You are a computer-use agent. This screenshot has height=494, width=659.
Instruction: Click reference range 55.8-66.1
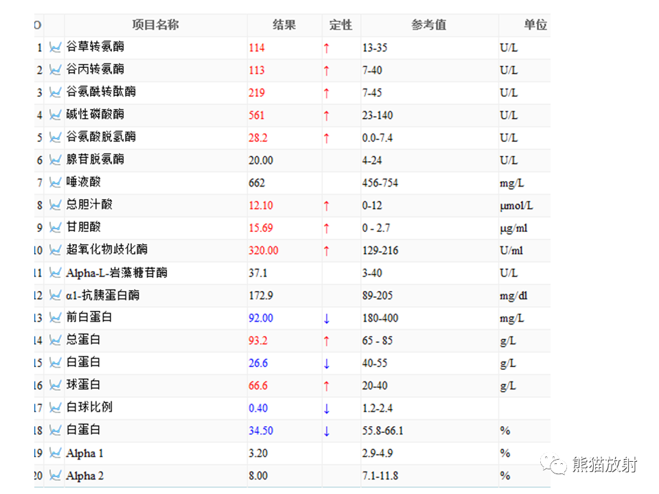(383, 431)
